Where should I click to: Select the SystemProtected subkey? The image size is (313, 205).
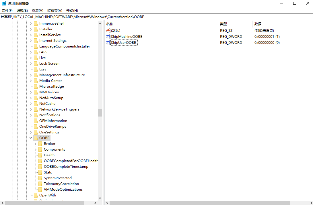click(58, 178)
